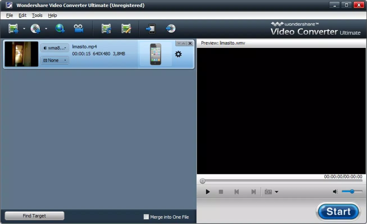Image resolution: width=367 pixels, height=224 pixels.
Task: Open the Add Files dropdown arrow
Action: coord(24,29)
